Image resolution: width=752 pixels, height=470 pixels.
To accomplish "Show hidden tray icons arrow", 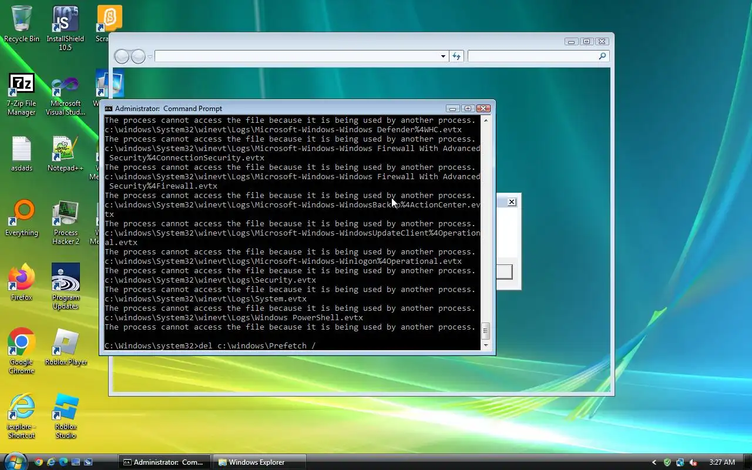I will point(654,462).
